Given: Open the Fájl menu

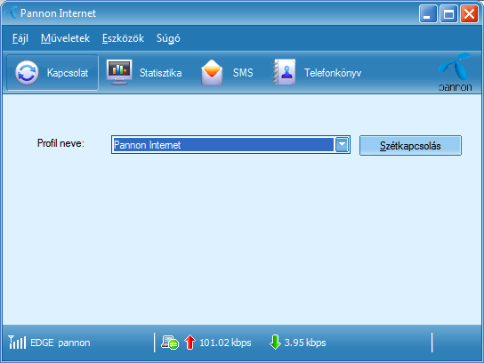Looking at the screenshot, I should click(20, 38).
